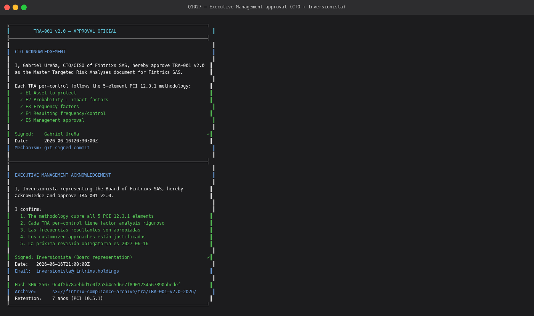The height and width of the screenshot is (316, 534).
Task: Click the checkmark ending the Inversionista signature line
Action: (x=208, y=257)
